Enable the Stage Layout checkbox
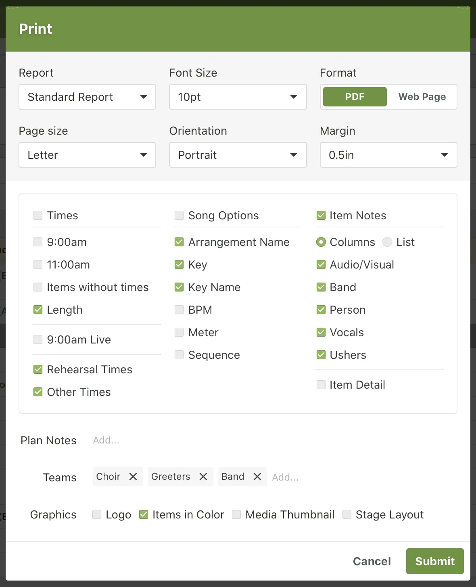The height and width of the screenshot is (587, 476). 347,514
